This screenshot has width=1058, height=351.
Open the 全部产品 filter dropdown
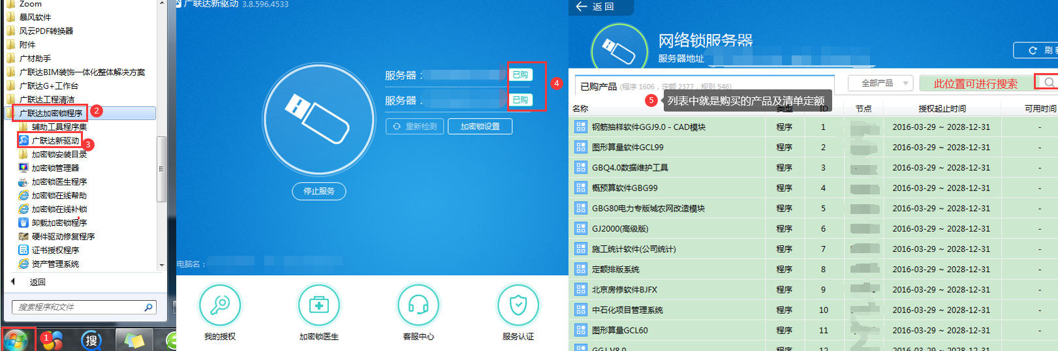click(x=880, y=83)
